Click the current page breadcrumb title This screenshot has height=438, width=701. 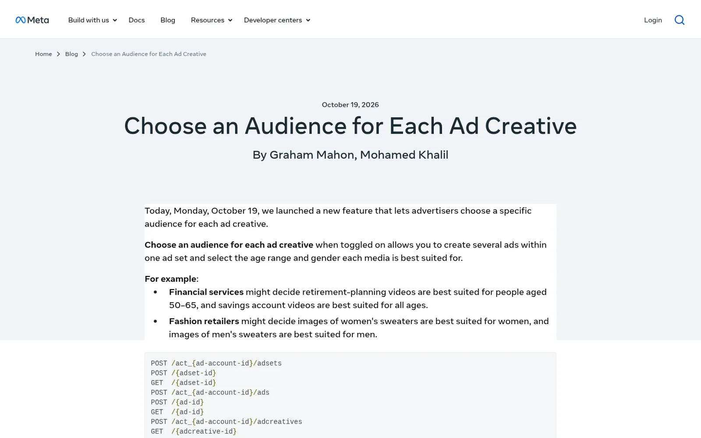[x=149, y=54]
